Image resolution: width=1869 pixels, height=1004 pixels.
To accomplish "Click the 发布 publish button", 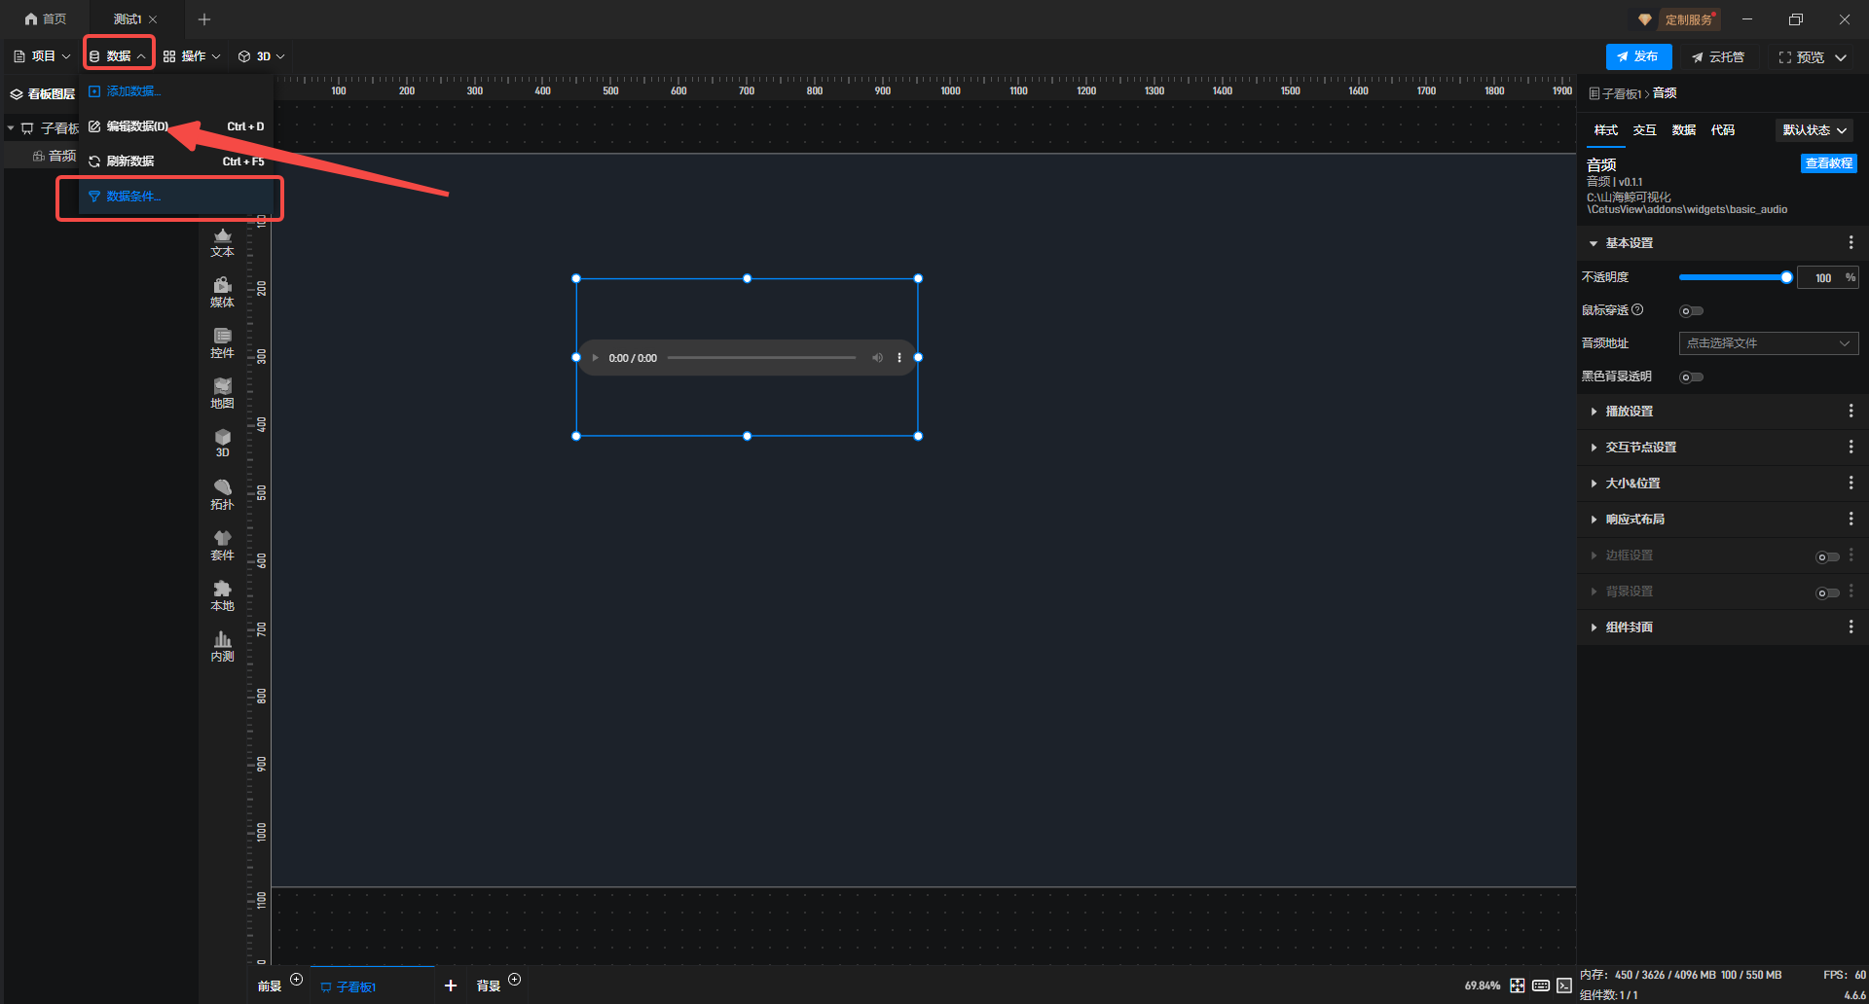I will tap(1637, 57).
